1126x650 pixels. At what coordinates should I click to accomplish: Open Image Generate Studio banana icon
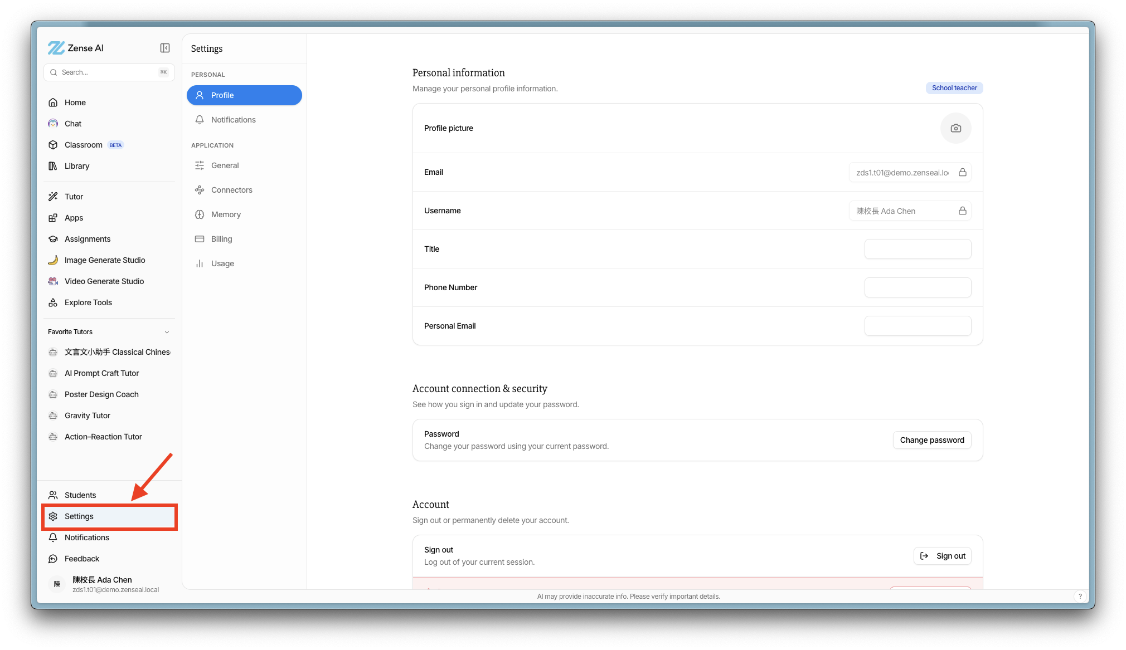[53, 260]
